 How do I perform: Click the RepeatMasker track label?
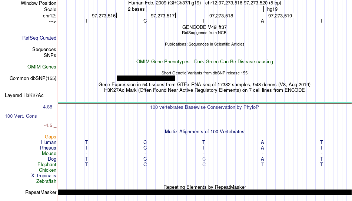coord(41,192)
